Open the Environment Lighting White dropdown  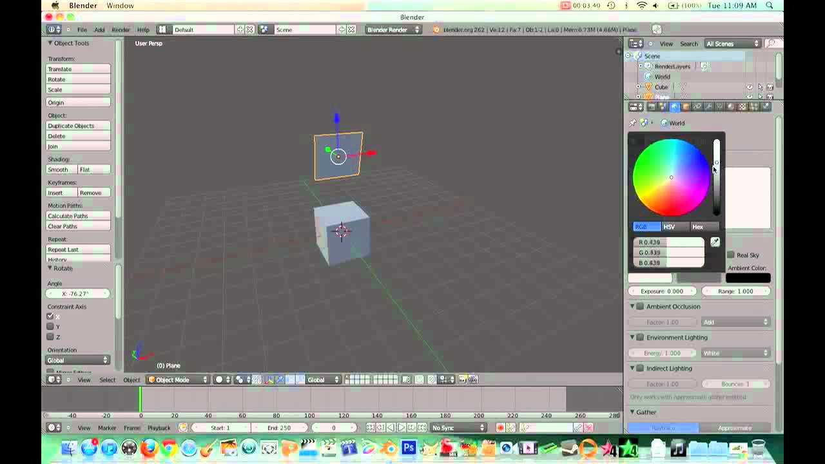(735, 353)
